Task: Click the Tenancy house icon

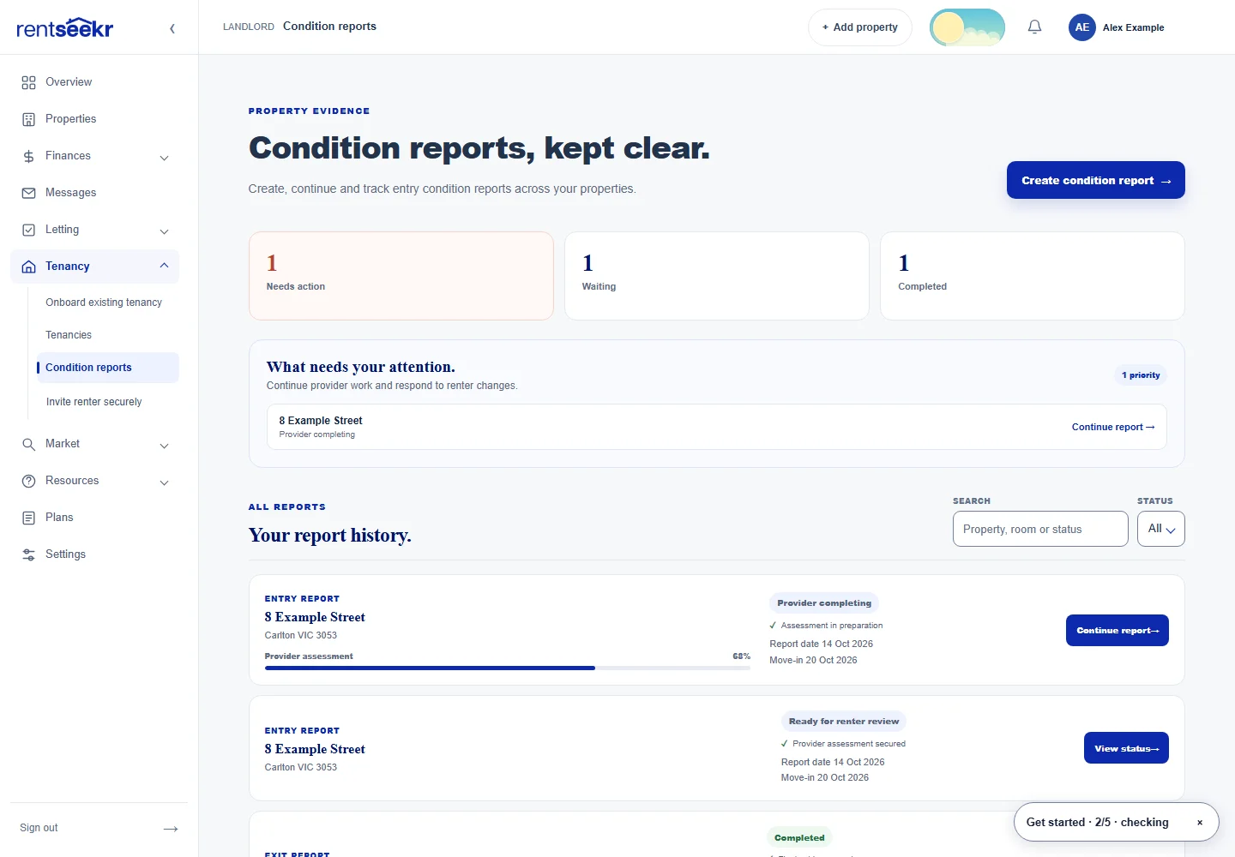Action: click(28, 267)
